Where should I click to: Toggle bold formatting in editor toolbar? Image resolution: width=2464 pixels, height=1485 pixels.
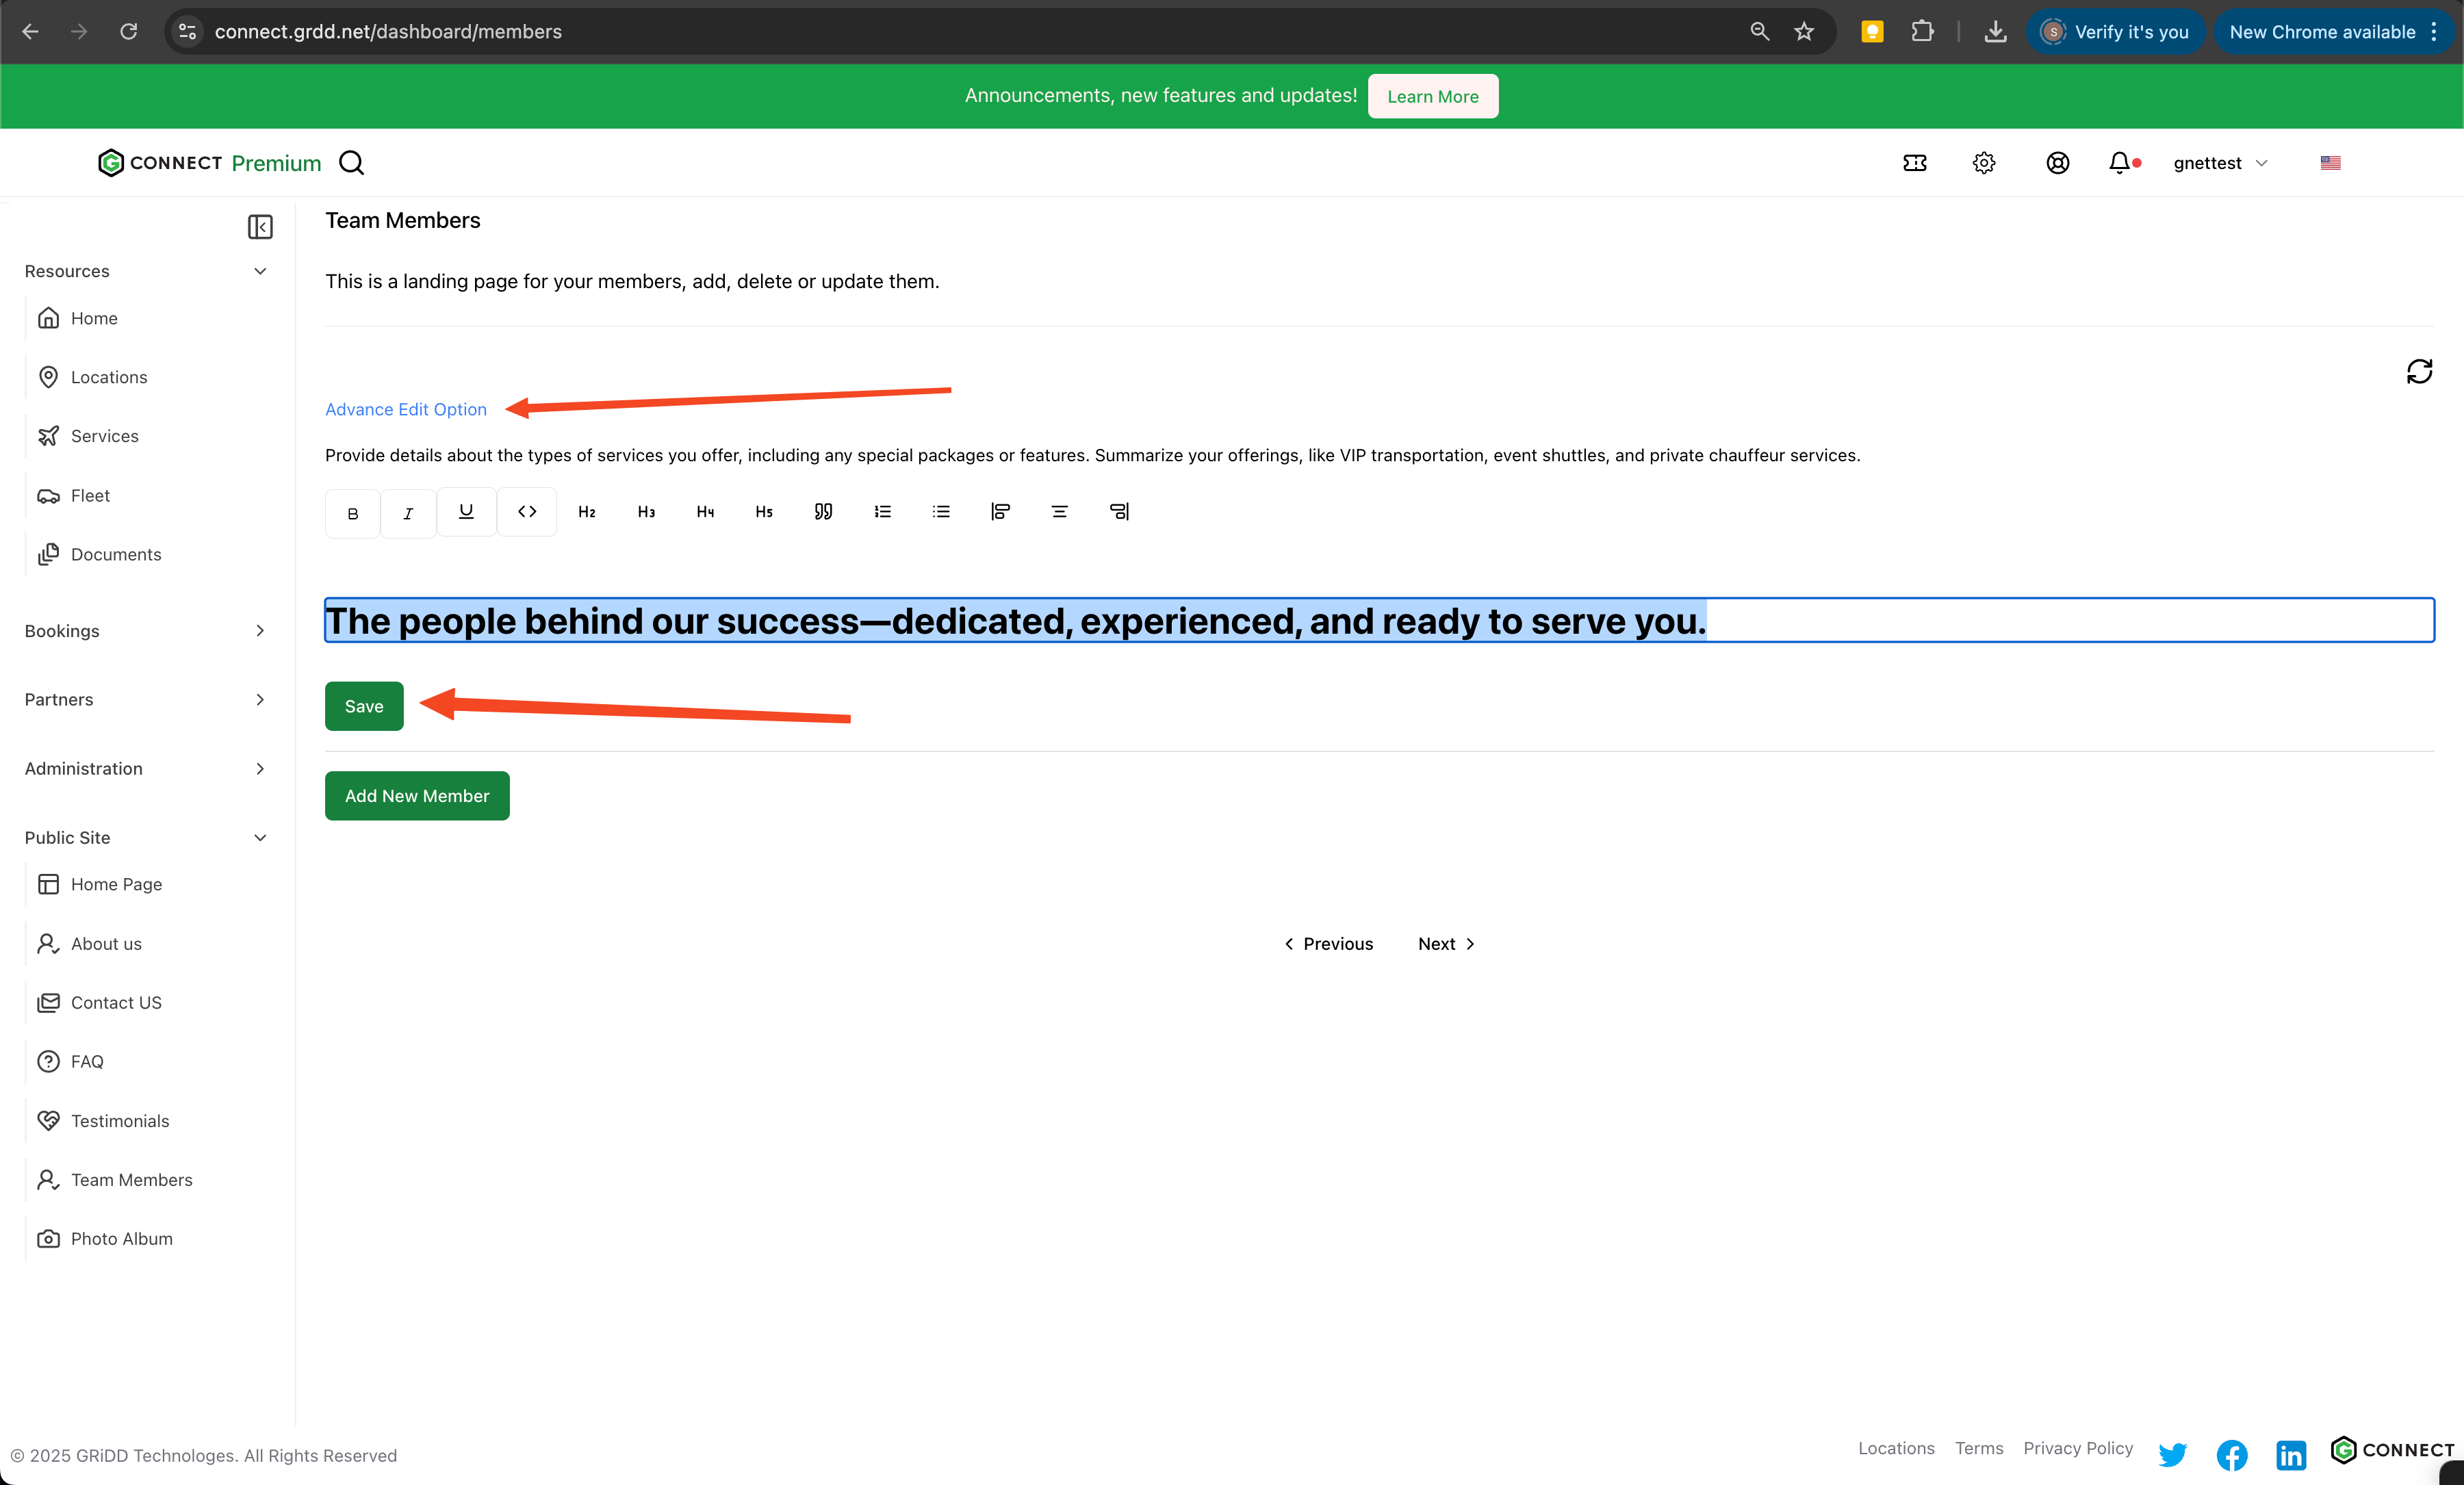coord(352,513)
